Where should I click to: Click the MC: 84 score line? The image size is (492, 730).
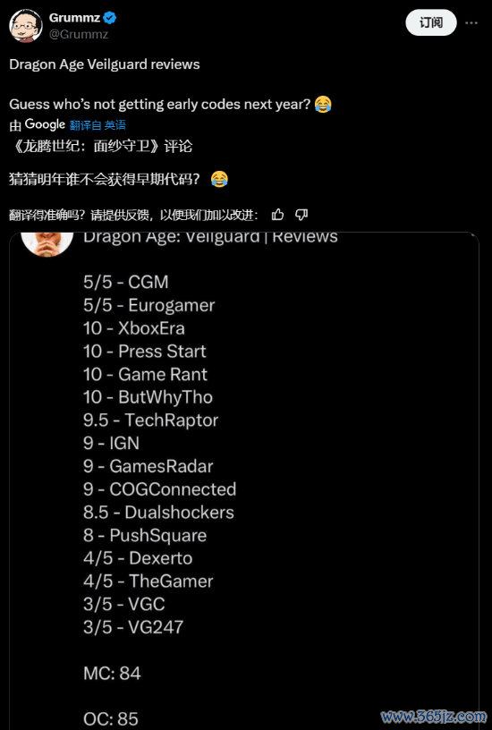pyautogui.click(x=112, y=674)
